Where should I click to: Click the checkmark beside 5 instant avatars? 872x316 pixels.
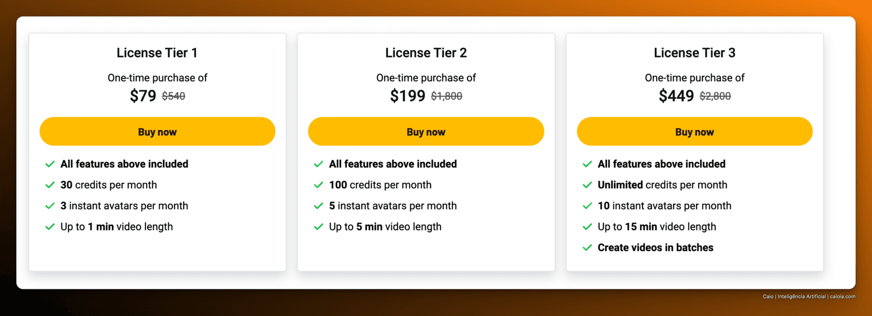click(x=319, y=206)
